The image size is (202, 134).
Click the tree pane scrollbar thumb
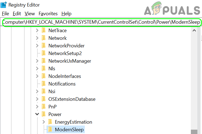click(194, 132)
